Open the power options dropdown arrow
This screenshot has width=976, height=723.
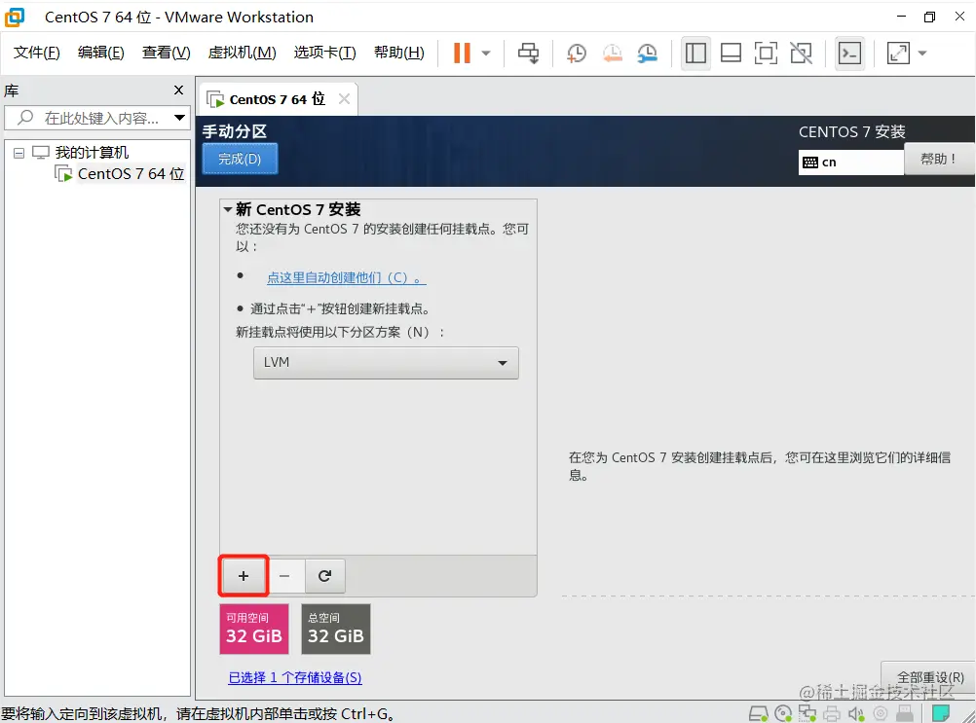coord(486,54)
